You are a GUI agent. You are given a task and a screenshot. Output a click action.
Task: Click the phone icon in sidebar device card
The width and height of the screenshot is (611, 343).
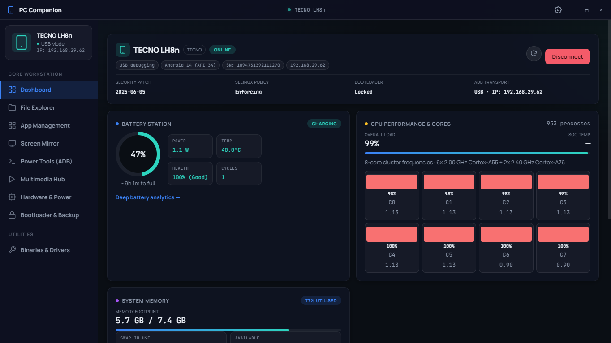click(x=22, y=43)
